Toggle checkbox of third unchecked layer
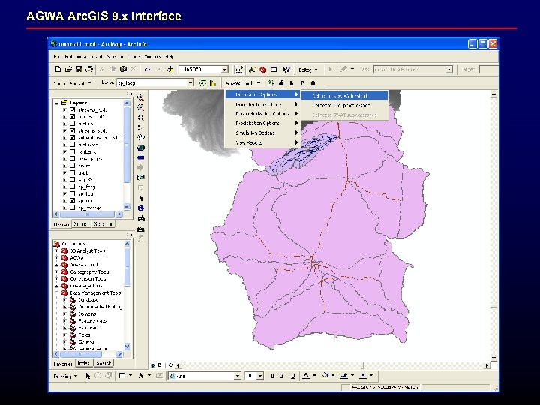This screenshot has height=405, width=540. tap(72, 124)
